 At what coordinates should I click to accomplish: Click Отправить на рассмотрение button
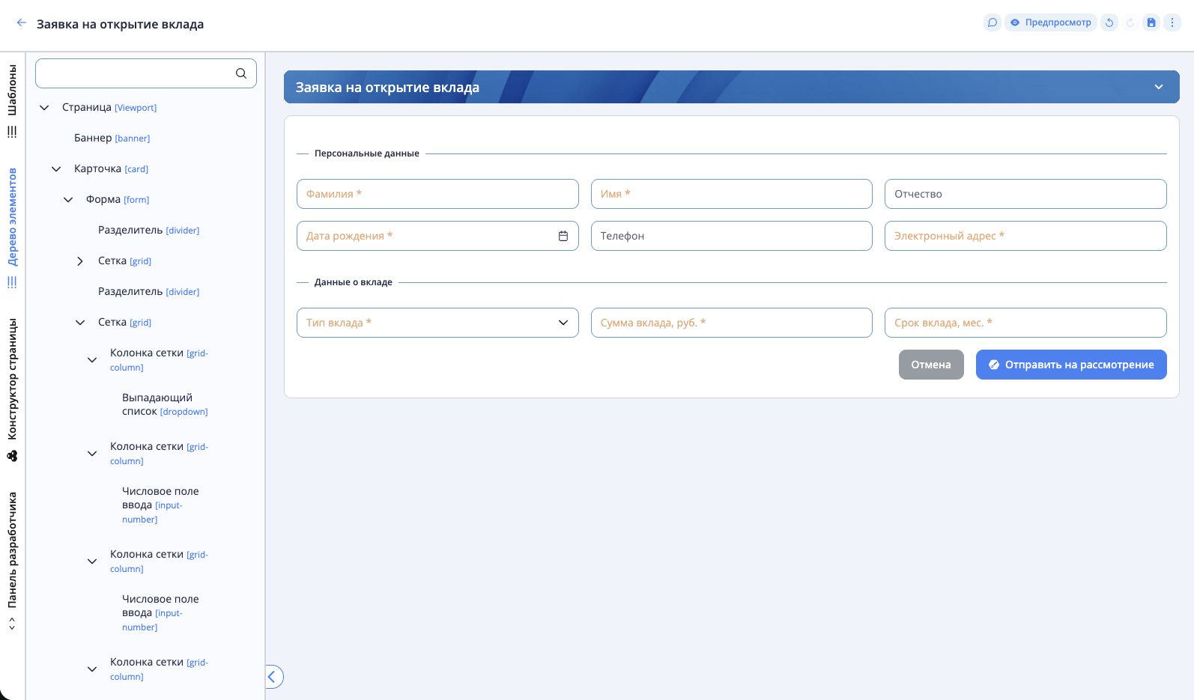click(x=1070, y=365)
